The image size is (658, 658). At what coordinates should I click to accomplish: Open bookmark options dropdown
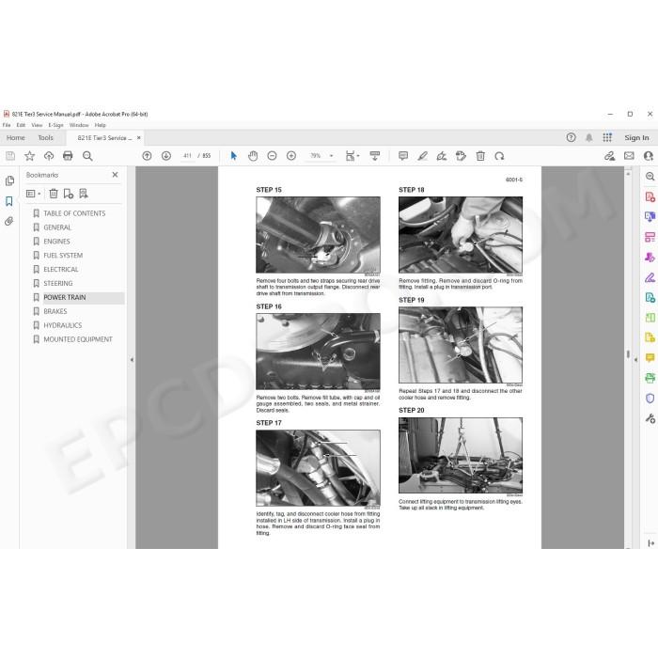pos(33,194)
